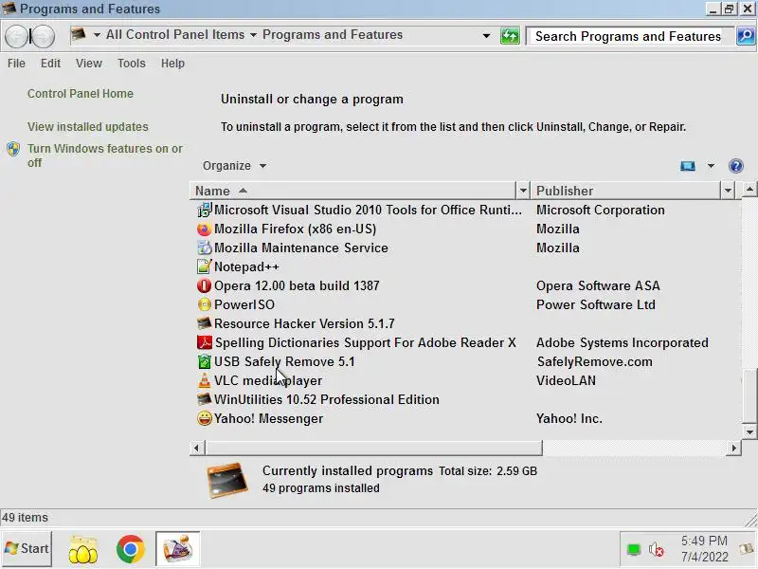
Task: Click the search magnifier icon
Action: coord(745,36)
